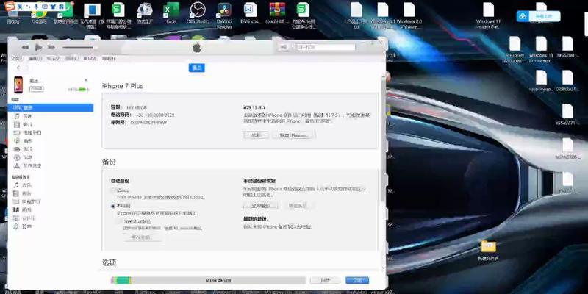
Task: Open DaVinci Resolve desktop shortcut
Action: [224, 15]
